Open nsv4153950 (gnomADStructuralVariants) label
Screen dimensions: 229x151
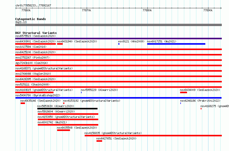[x=66, y=117]
